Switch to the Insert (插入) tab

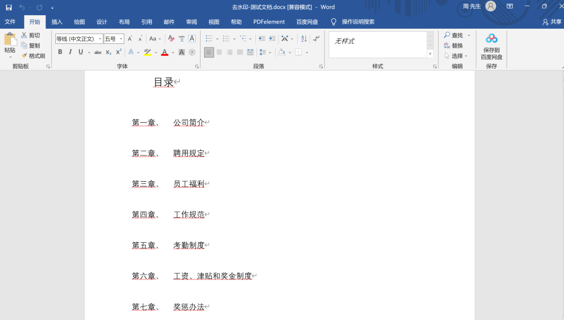57,22
